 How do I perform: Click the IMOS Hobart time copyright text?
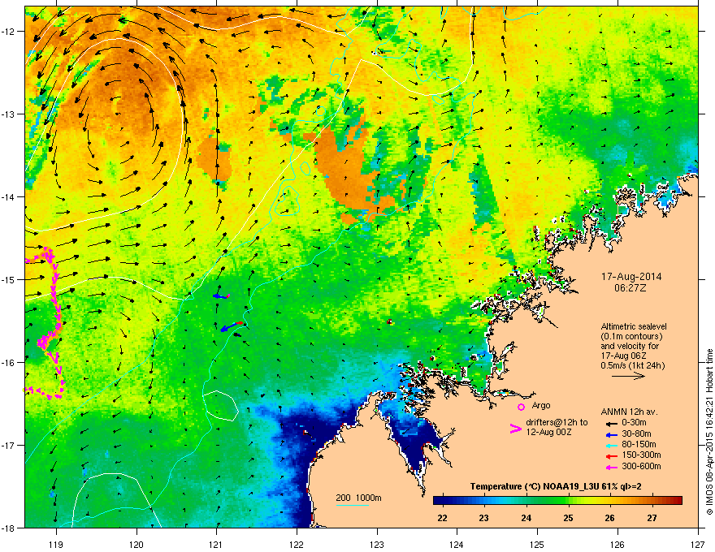(709, 432)
